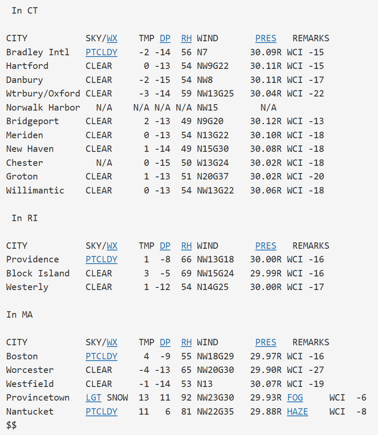Click the PRES link in MA header
Viewport: 378px width, 435px height.
pyautogui.click(x=266, y=342)
